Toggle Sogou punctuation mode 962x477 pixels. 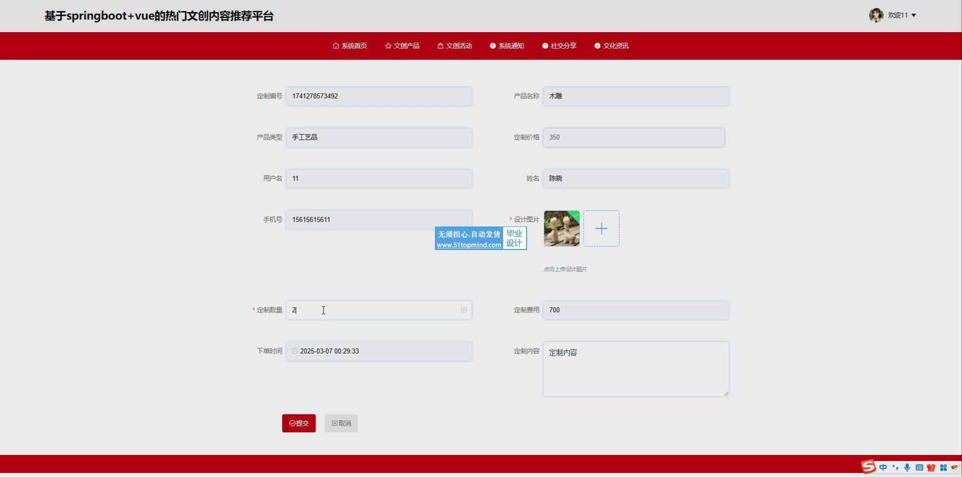[895, 467]
